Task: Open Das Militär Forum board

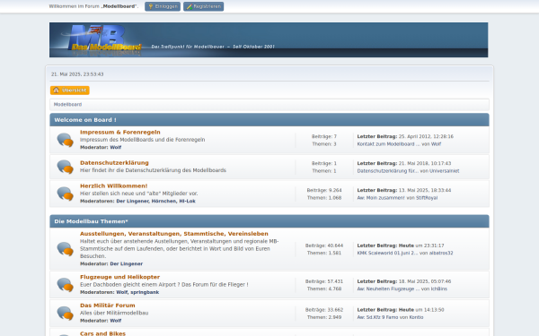Action: pos(107,306)
